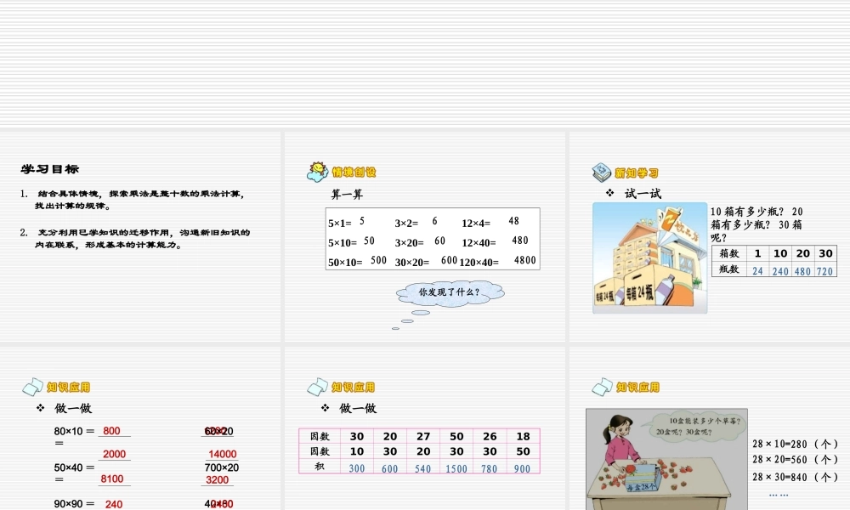
Task: Click the 90×90 = expression
Action: tap(74, 504)
